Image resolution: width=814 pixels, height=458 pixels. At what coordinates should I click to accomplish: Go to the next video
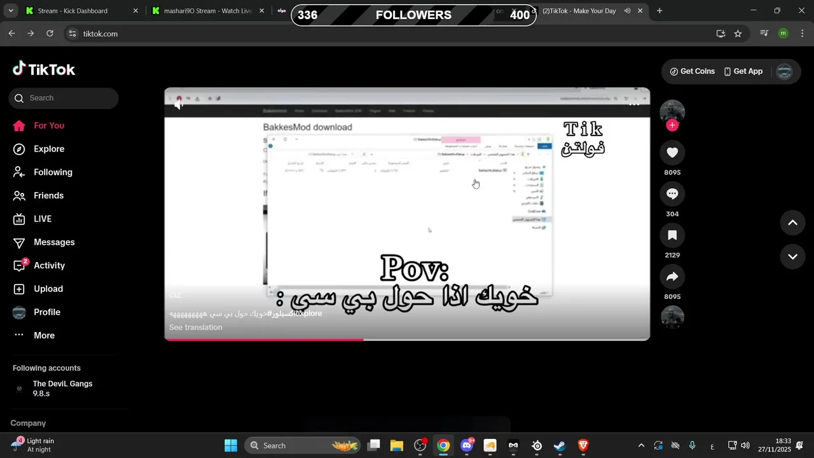tap(792, 257)
